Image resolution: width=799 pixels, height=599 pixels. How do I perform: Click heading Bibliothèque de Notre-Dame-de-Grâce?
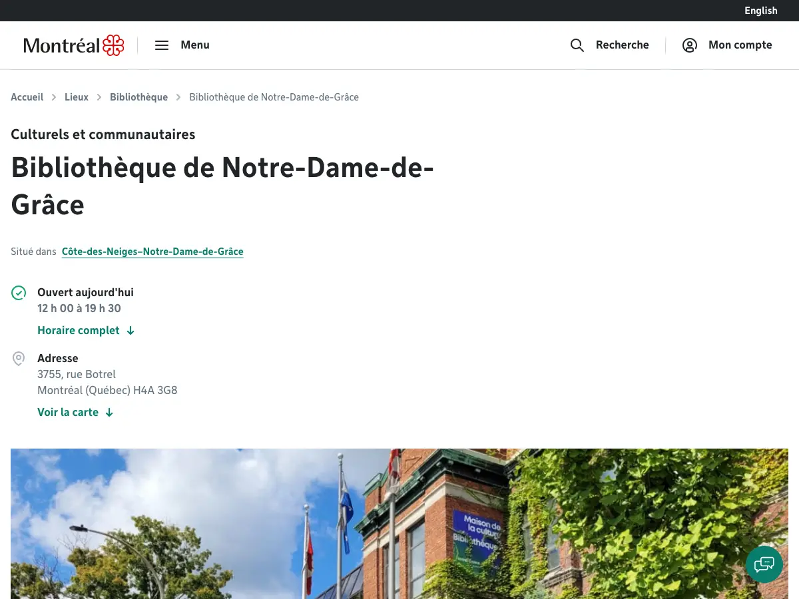(x=222, y=186)
